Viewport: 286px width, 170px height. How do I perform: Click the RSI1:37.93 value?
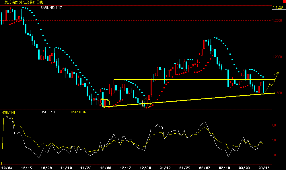48,112
